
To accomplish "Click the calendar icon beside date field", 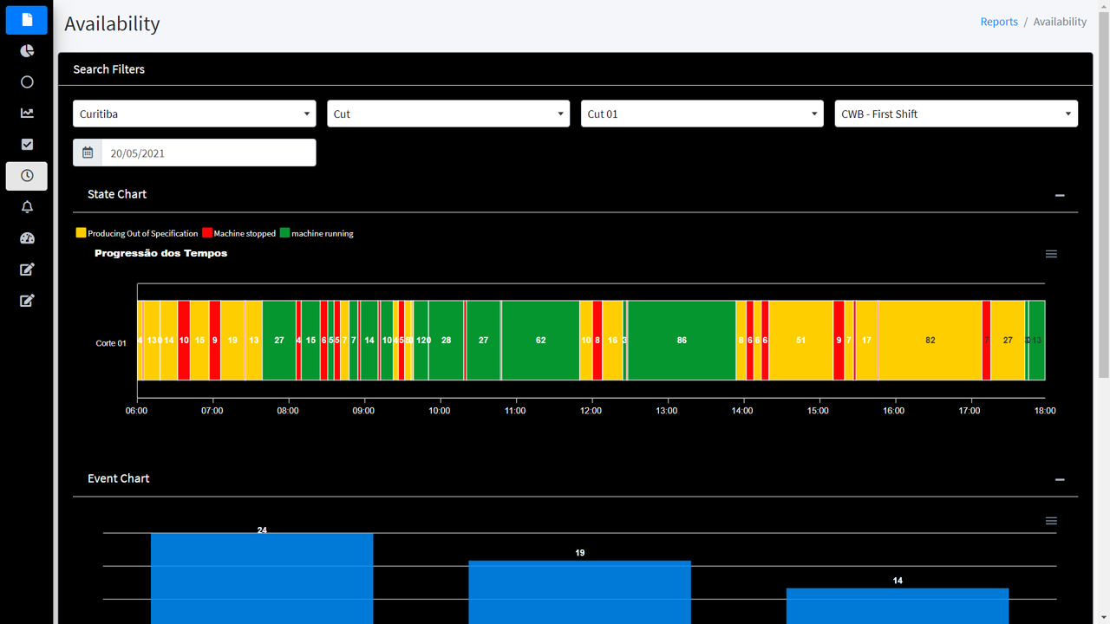I will tap(88, 153).
